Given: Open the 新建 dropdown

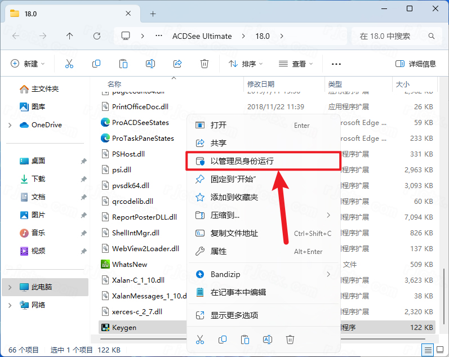Looking at the screenshot, I should point(28,64).
